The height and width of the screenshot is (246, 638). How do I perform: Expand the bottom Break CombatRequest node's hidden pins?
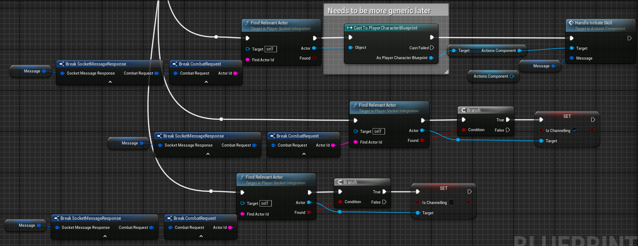[202, 236]
